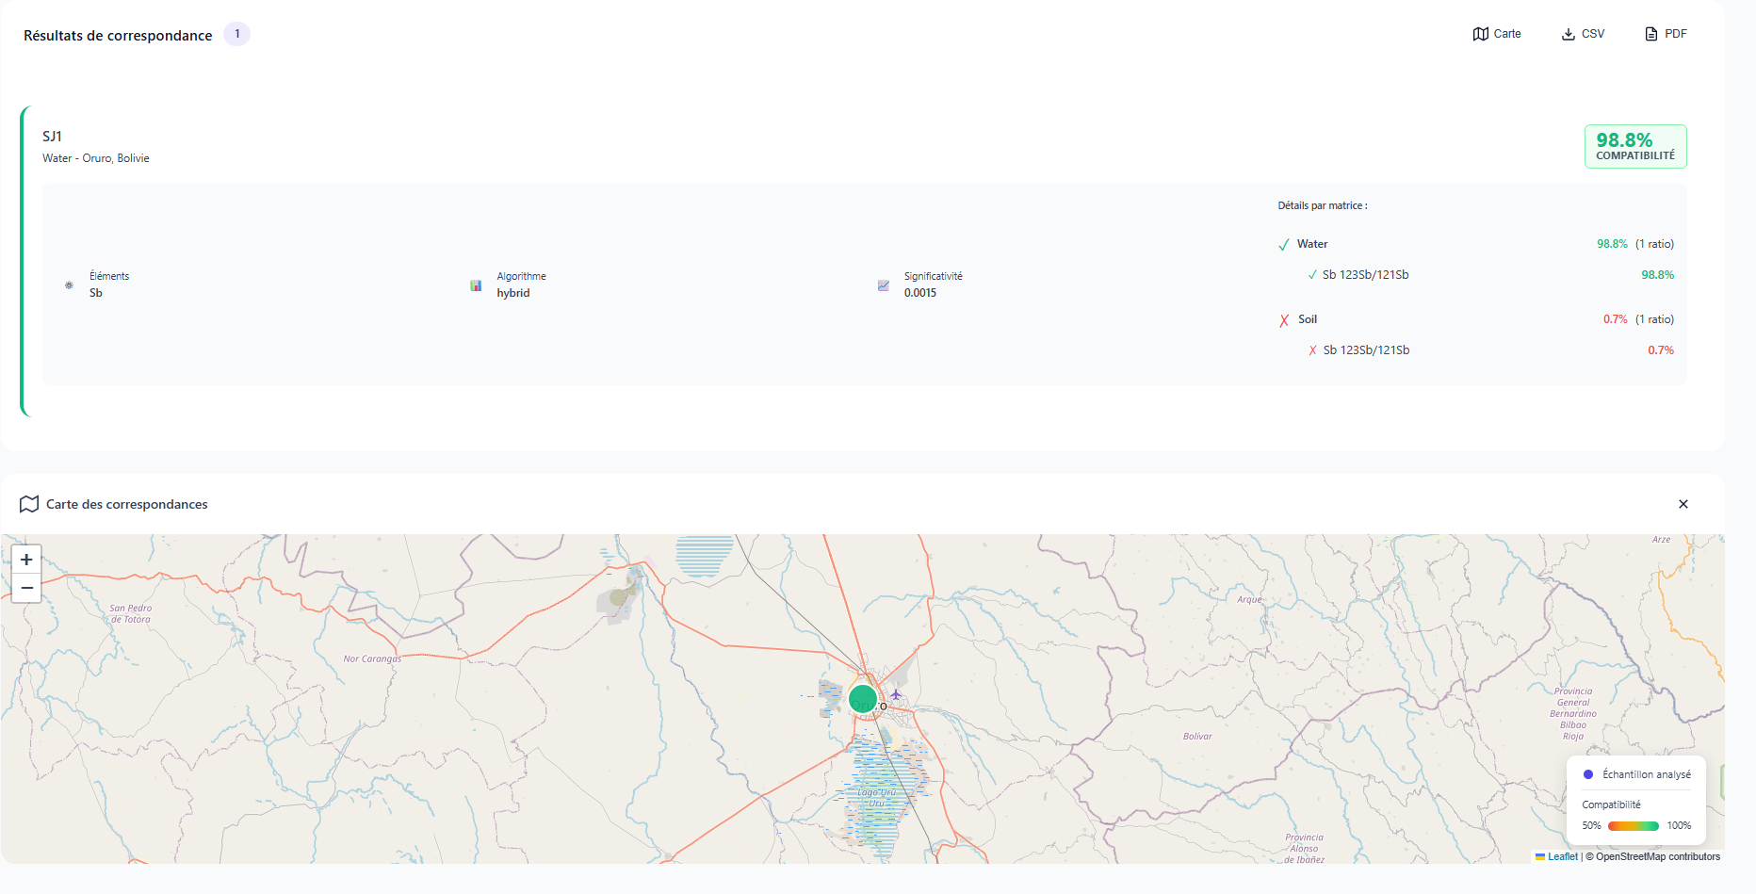Collapse the Soil matrix entry
1756x894 pixels.
(1306, 319)
